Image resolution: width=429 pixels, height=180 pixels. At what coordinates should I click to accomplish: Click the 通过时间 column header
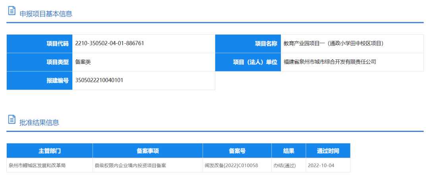point(328,151)
